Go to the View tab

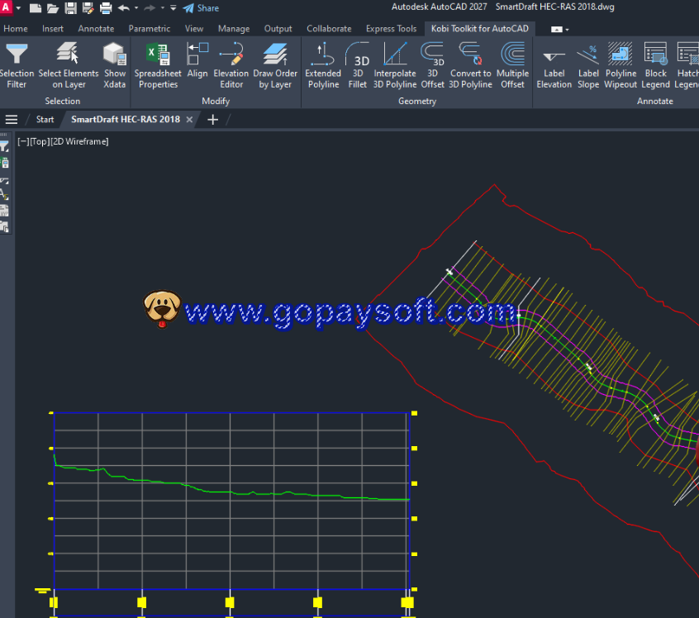pos(194,29)
